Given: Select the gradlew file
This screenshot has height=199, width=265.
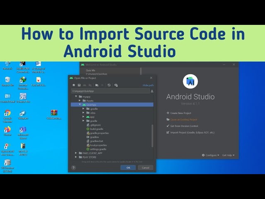Looking at the screenshot, I should pyautogui.click(x=93, y=137).
